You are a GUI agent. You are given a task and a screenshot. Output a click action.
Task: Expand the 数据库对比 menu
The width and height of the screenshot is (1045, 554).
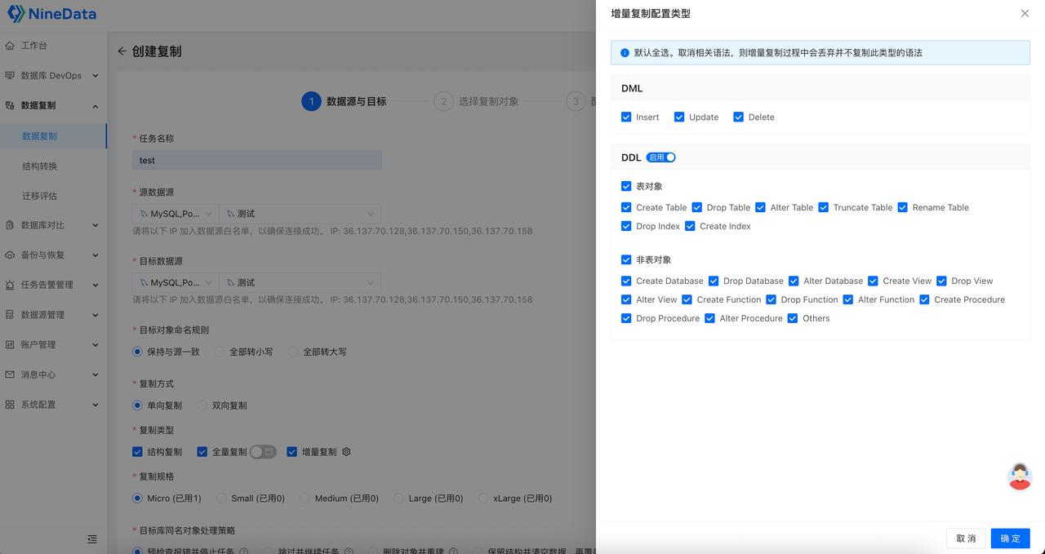coord(96,225)
